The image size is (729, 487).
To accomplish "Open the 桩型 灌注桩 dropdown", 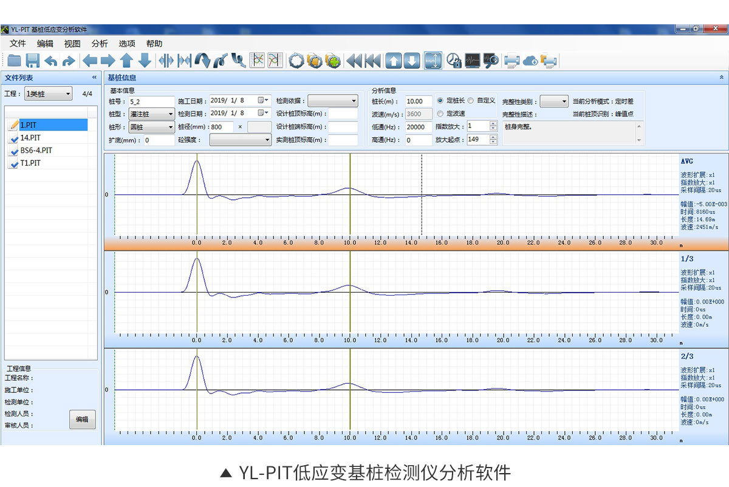I will click(x=152, y=114).
